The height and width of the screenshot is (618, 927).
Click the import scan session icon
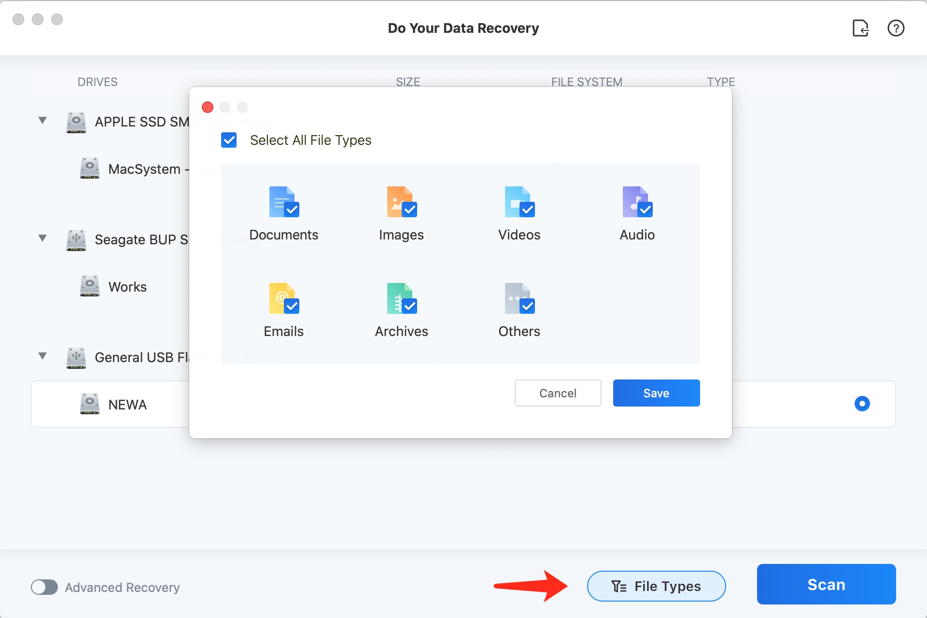(x=860, y=28)
